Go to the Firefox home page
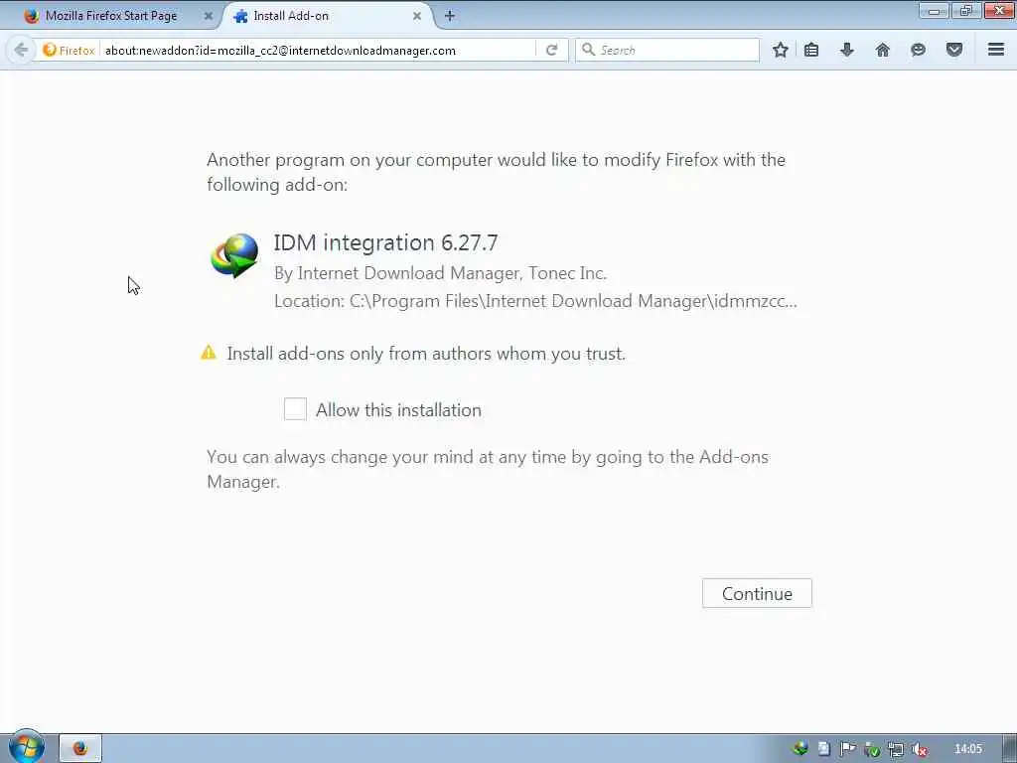 pos(883,50)
